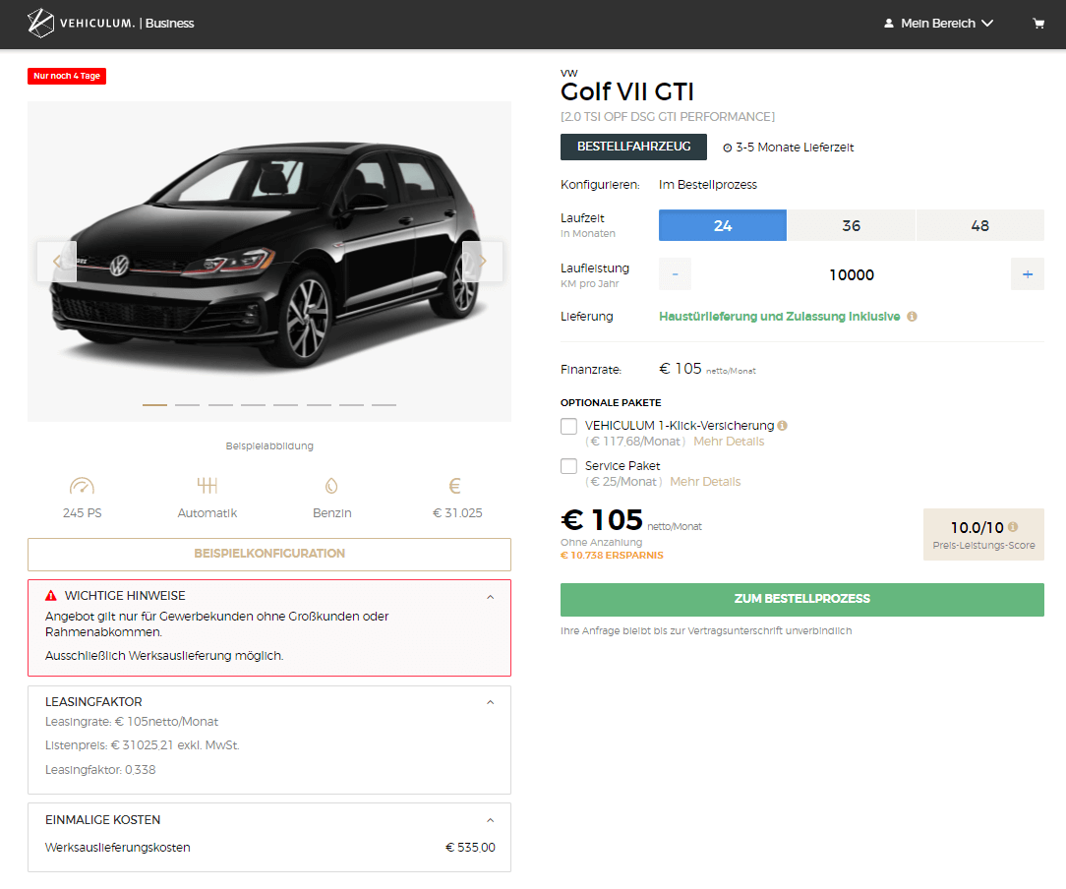Image resolution: width=1066 pixels, height=889 pixels.
Task: Click the next image arrow
Action: pyautogui.click(x=483, y=261)
